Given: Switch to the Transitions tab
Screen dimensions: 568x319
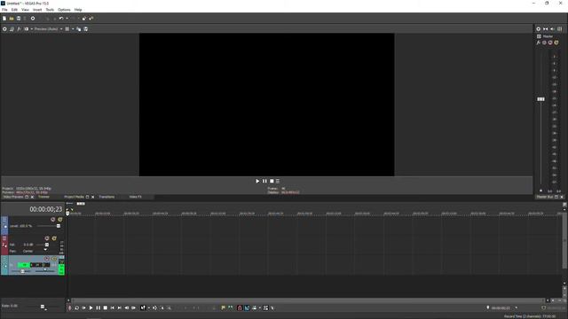Looking at the screenshot, I should tap(106, 197).
